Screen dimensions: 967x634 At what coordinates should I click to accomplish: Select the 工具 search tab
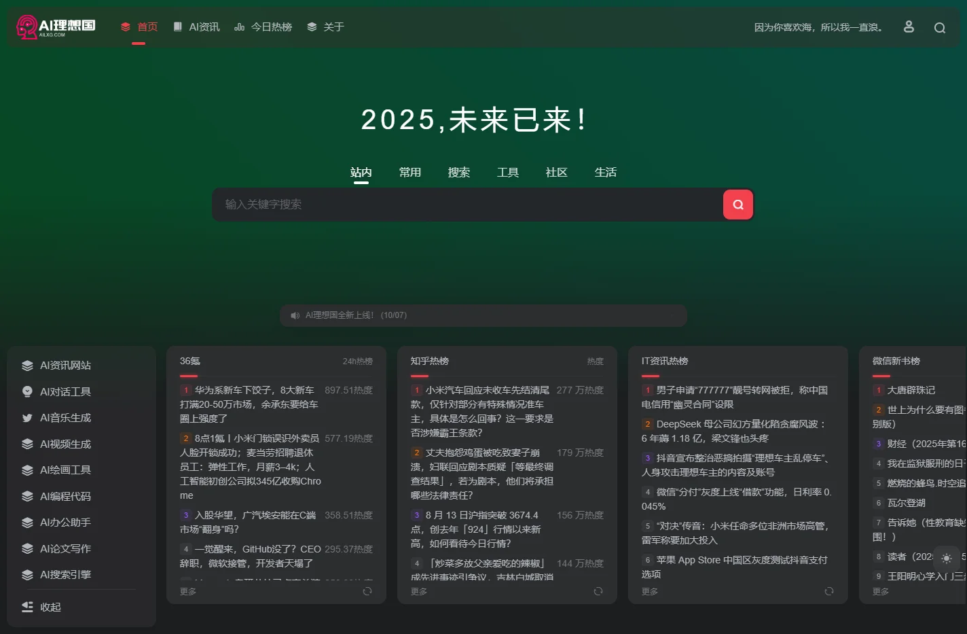click(x=508, y=173)
